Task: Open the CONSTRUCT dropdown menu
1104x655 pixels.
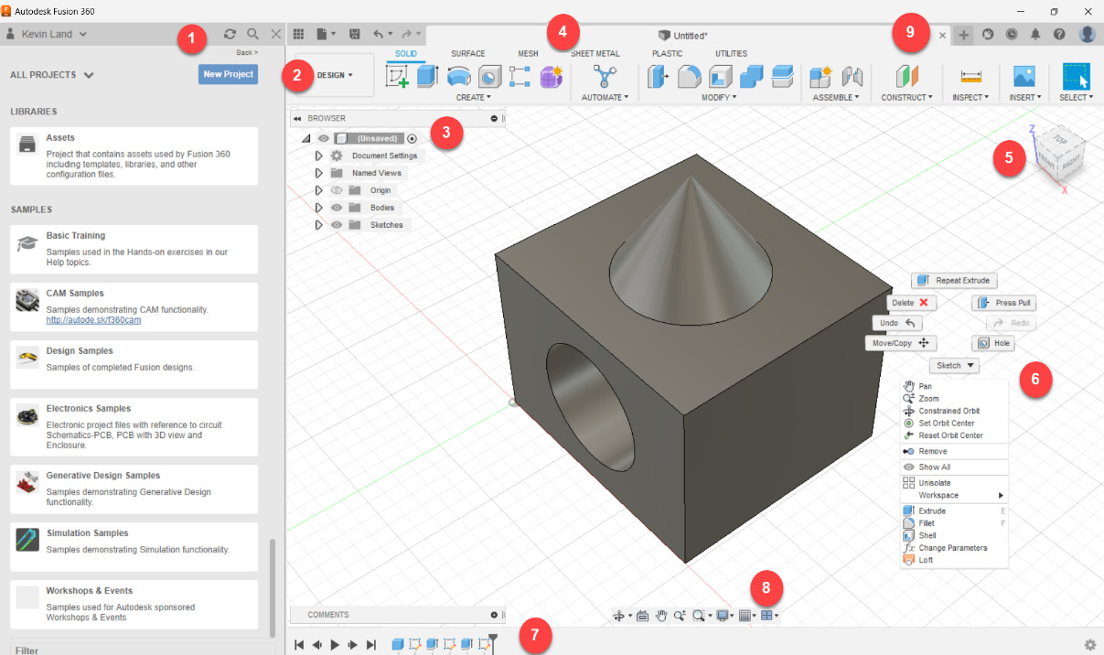Action: click(906, 97)
